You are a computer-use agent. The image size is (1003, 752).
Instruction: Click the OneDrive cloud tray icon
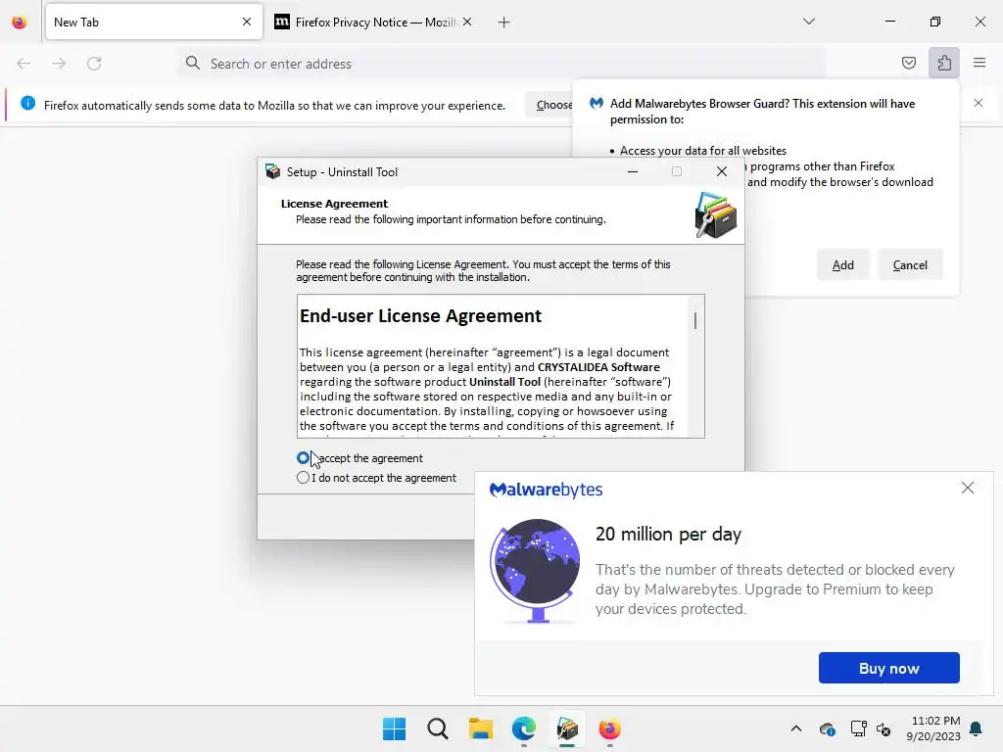(827, 728)
